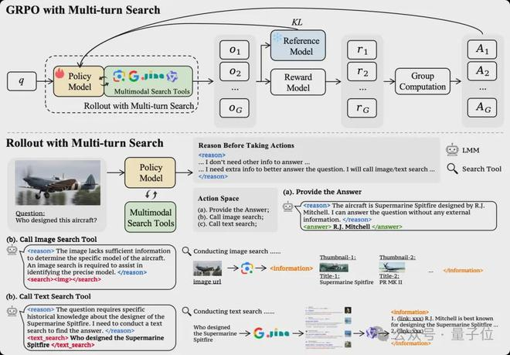The image size is (510, 355).
Task: Select the A1 advantage box
Action: click(482, 49)
